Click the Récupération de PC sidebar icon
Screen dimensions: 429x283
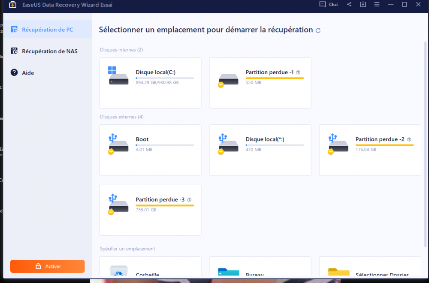pyautogui.click(x=14, y=29)
